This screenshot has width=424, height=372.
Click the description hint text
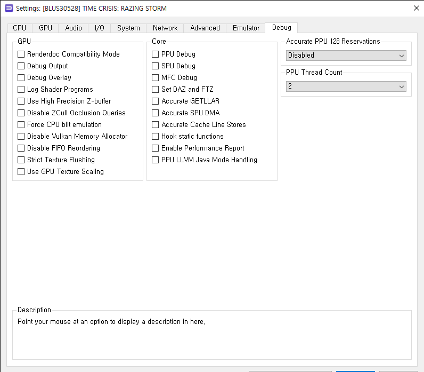tap(111, 322)
